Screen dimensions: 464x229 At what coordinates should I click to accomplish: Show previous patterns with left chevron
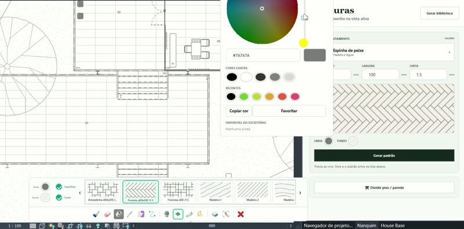point(80,193)
